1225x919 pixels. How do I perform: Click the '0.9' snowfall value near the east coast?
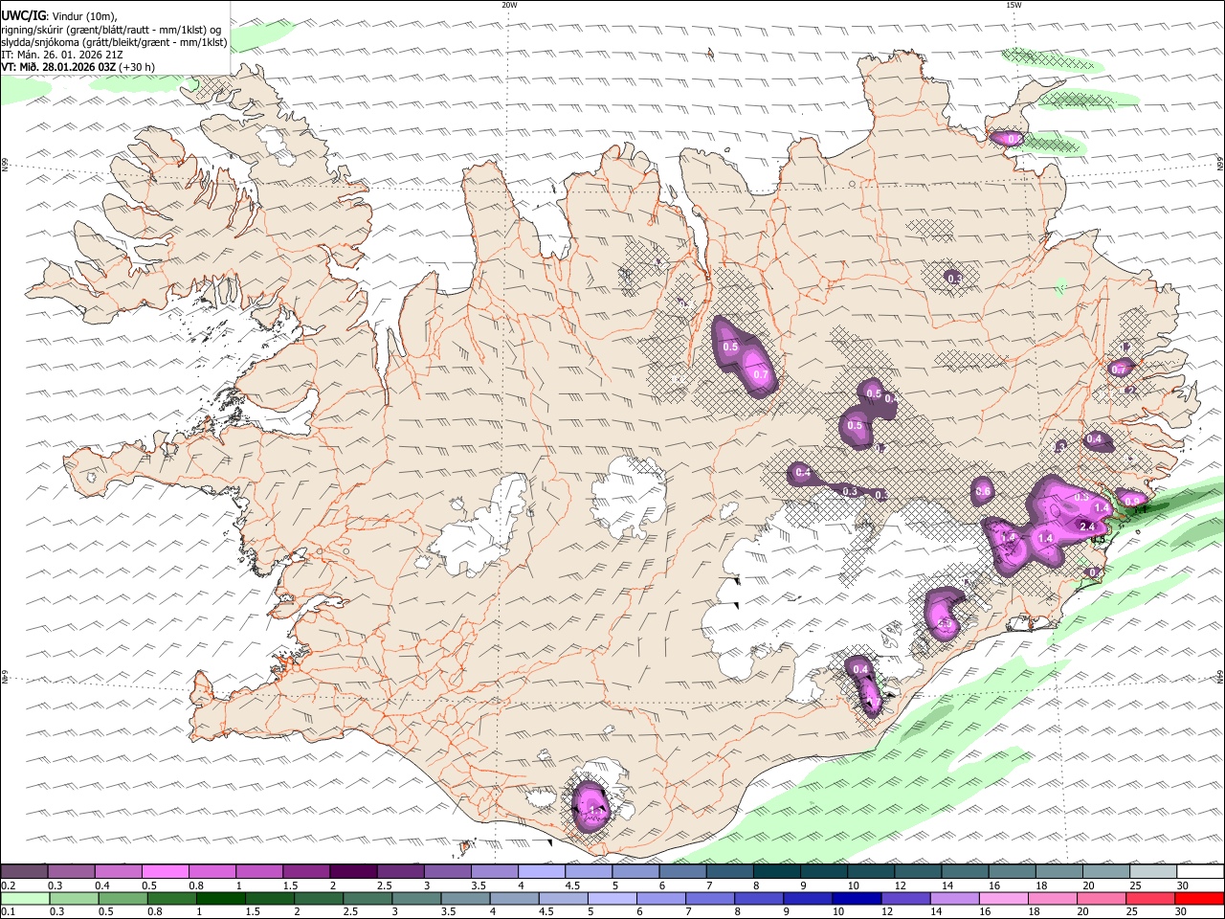pyautogui.click(x=1132, y=501)
